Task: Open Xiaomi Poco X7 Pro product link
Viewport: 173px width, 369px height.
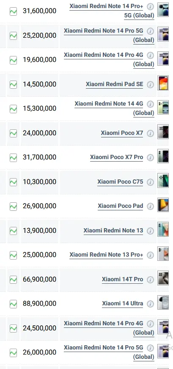Action: click(x=116, y=157)
